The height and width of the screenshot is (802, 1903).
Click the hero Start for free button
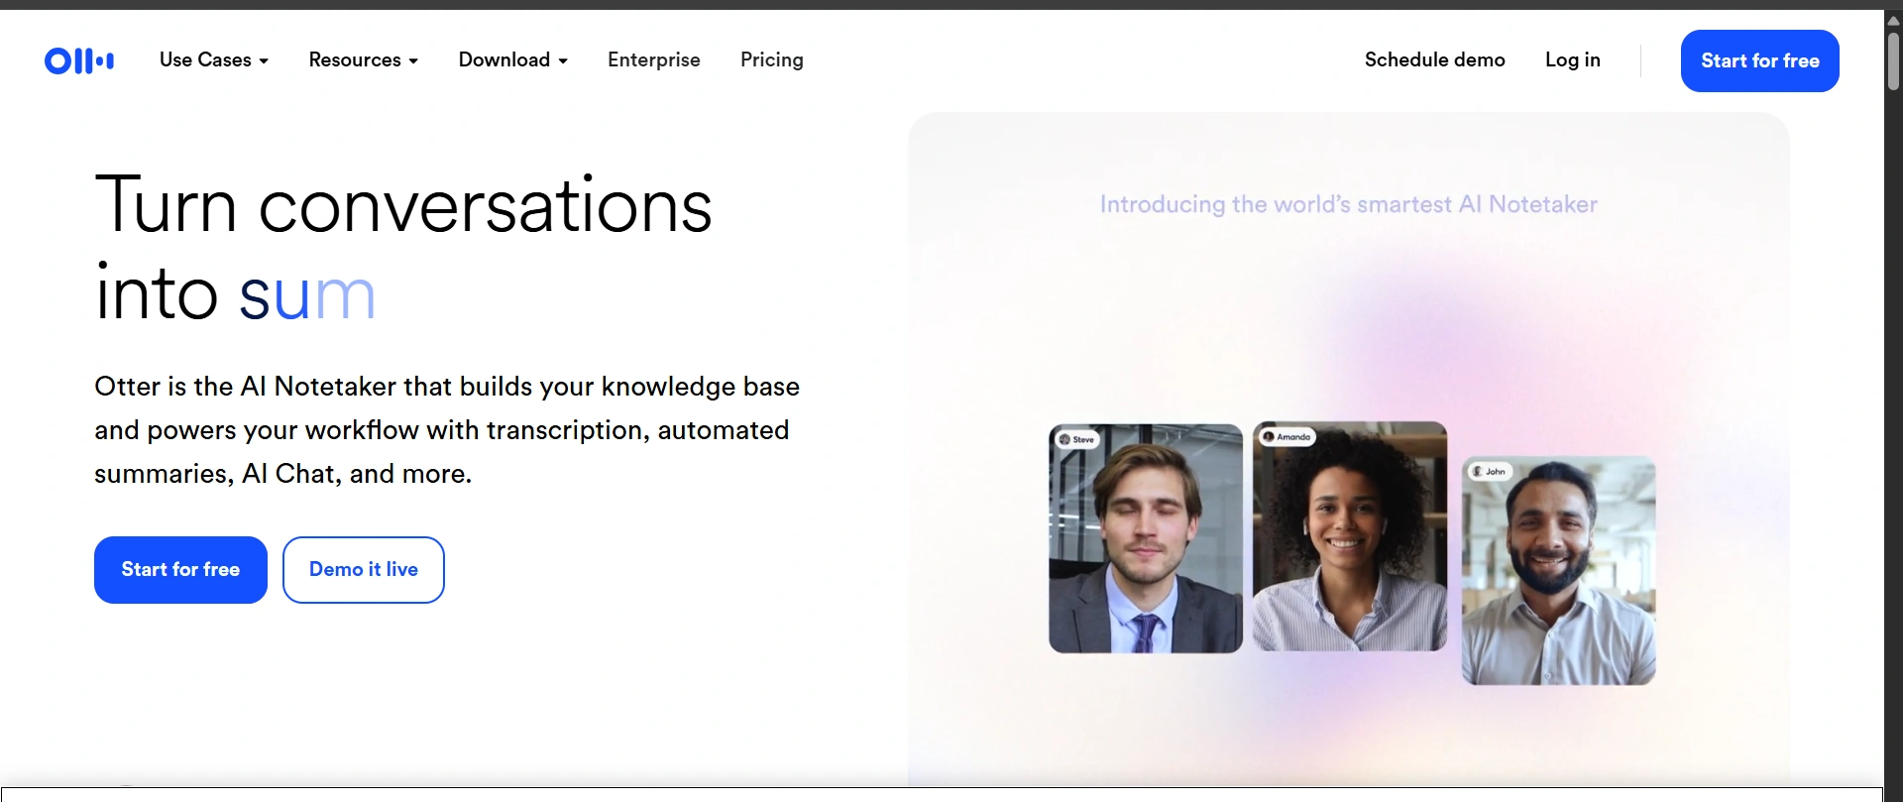[180, 570]
